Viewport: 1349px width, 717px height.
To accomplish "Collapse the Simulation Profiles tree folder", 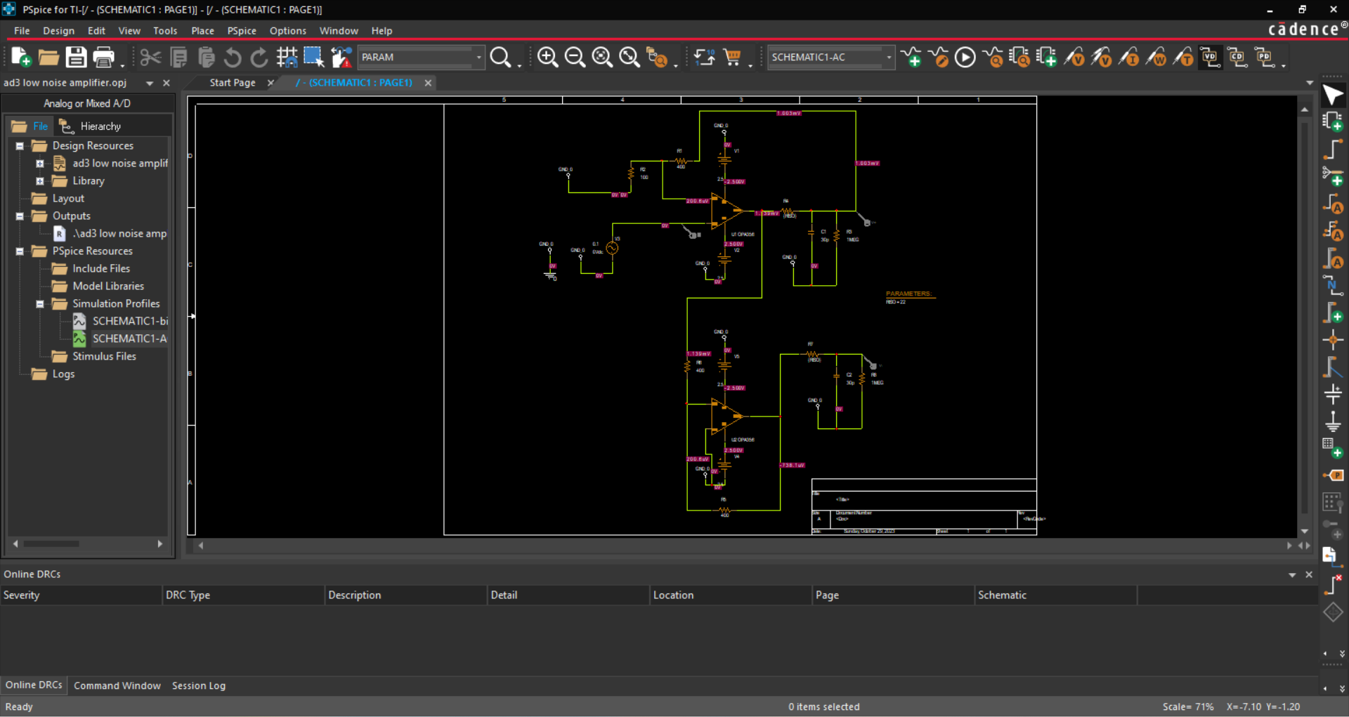I will click(40, 304).
